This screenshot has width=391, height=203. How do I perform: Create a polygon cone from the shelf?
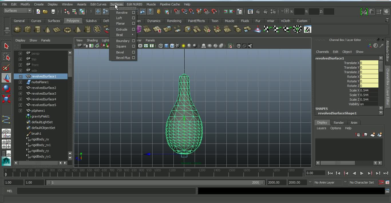point(47,29)
